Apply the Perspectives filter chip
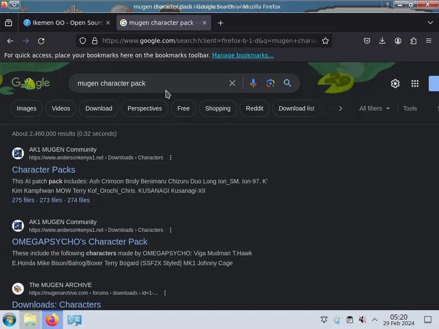439x329 pixels. (144, 108)
